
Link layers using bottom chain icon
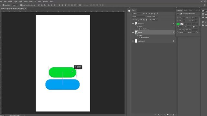click(x=155, y=115)
